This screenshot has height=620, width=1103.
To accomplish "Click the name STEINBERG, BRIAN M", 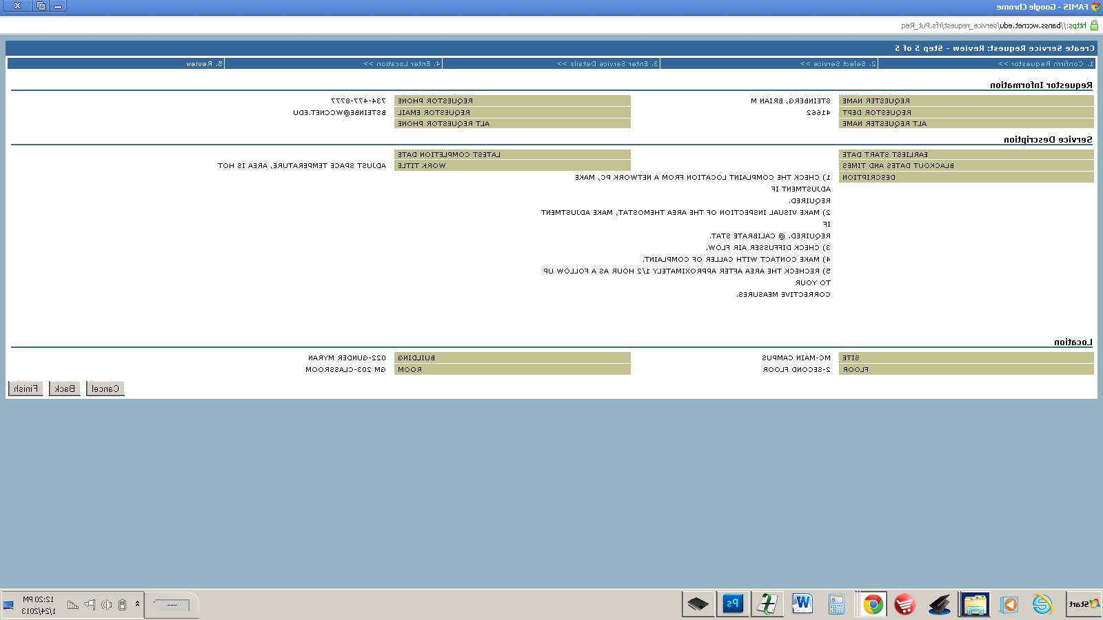I will 791,101.
